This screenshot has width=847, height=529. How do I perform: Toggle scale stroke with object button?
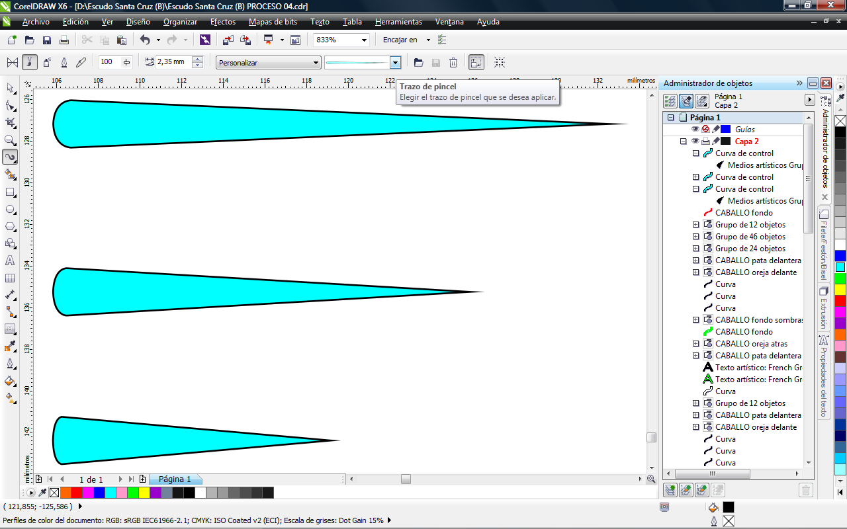[x=476, y=62]
